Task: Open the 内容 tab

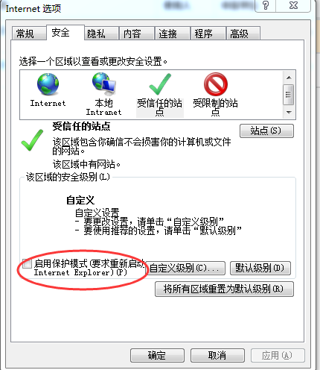Action: (137, 34)
